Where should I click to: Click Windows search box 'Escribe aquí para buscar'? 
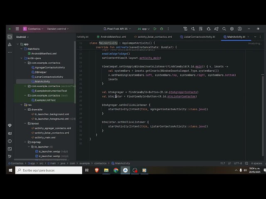click(x=49, y=170)
